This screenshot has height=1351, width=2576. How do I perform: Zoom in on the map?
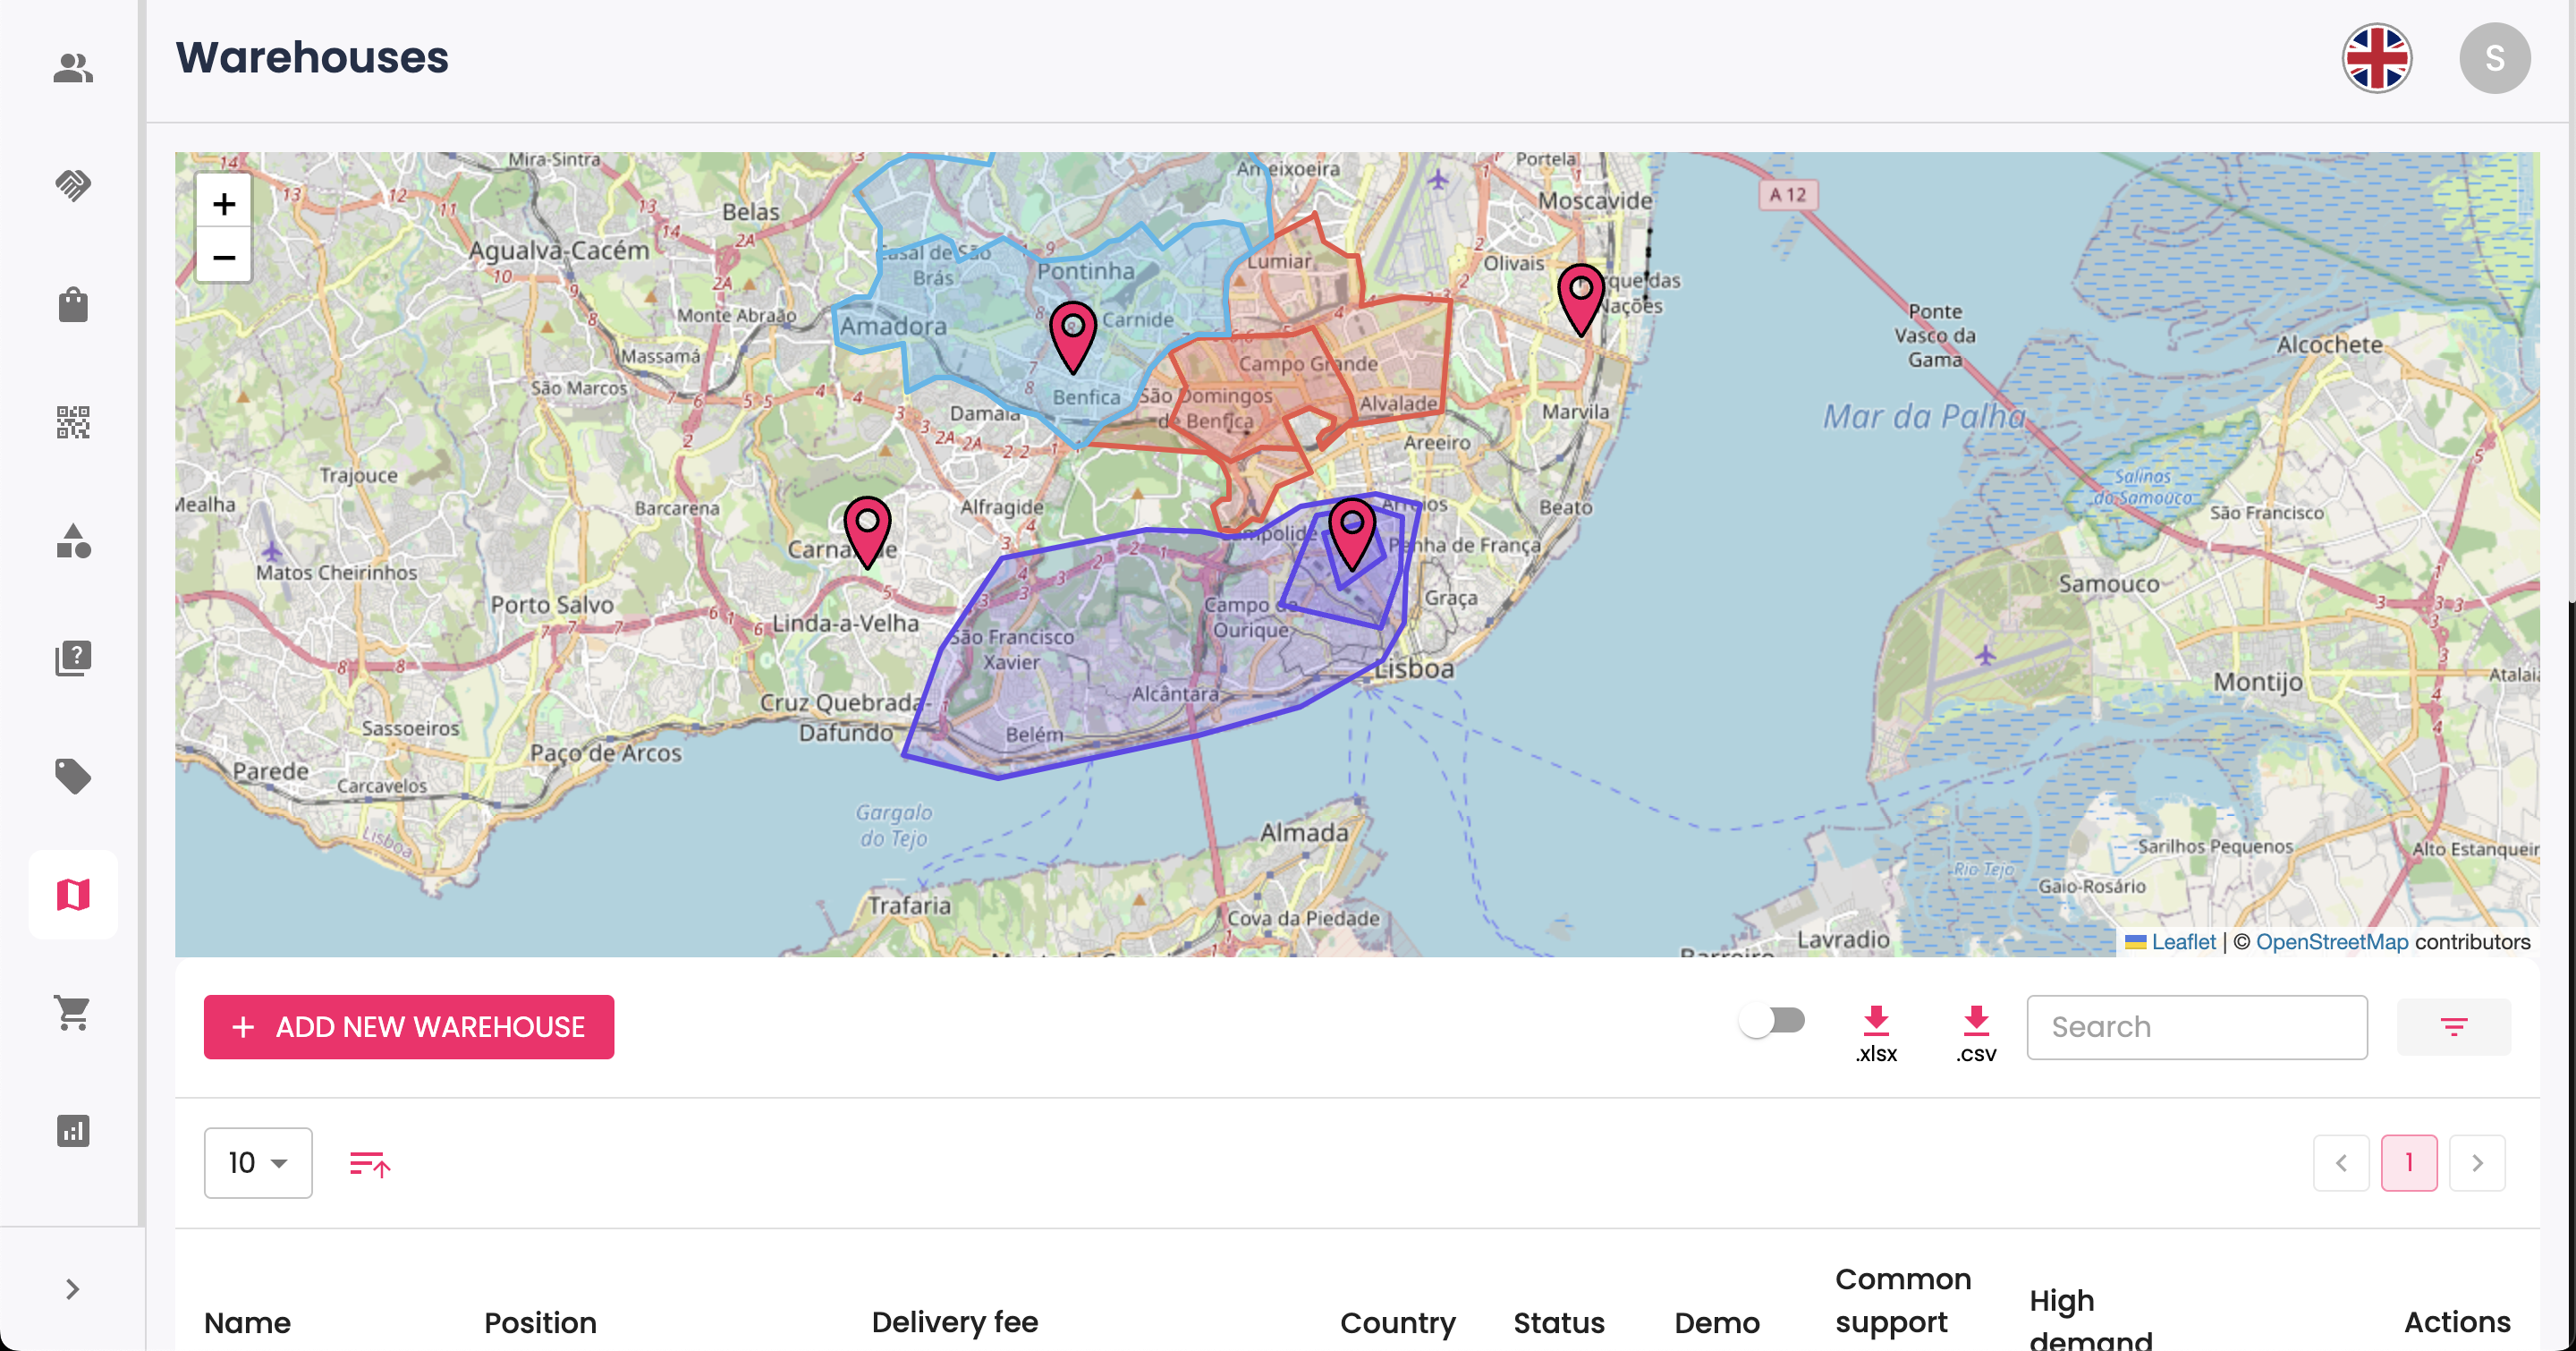[224, 204]
